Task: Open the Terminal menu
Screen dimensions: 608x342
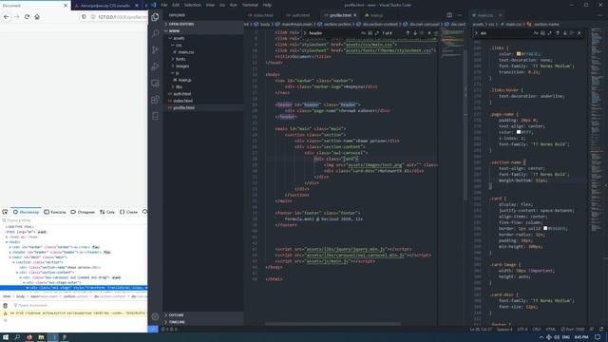Action: (x=250, y=5)
